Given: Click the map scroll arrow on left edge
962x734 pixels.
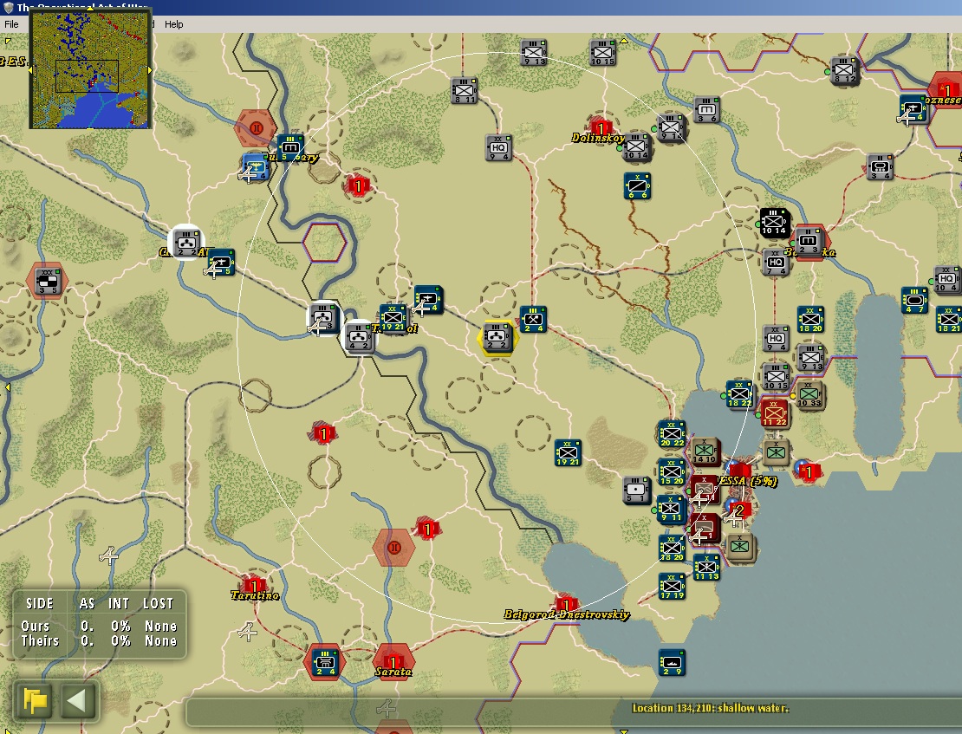Looking at the screenshot, I should [x=7, y=387].
